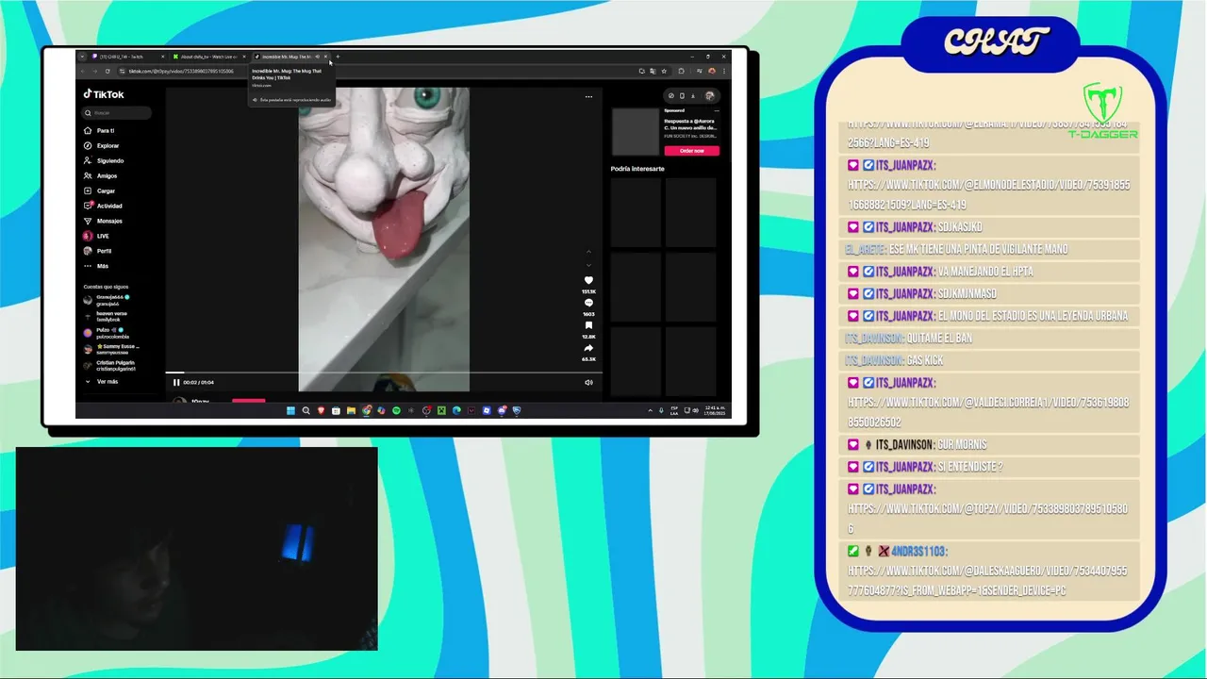Viewport: 1207px width, 679px height.
Task: Pause the TikTok video
Action: [x=176, y=382]
